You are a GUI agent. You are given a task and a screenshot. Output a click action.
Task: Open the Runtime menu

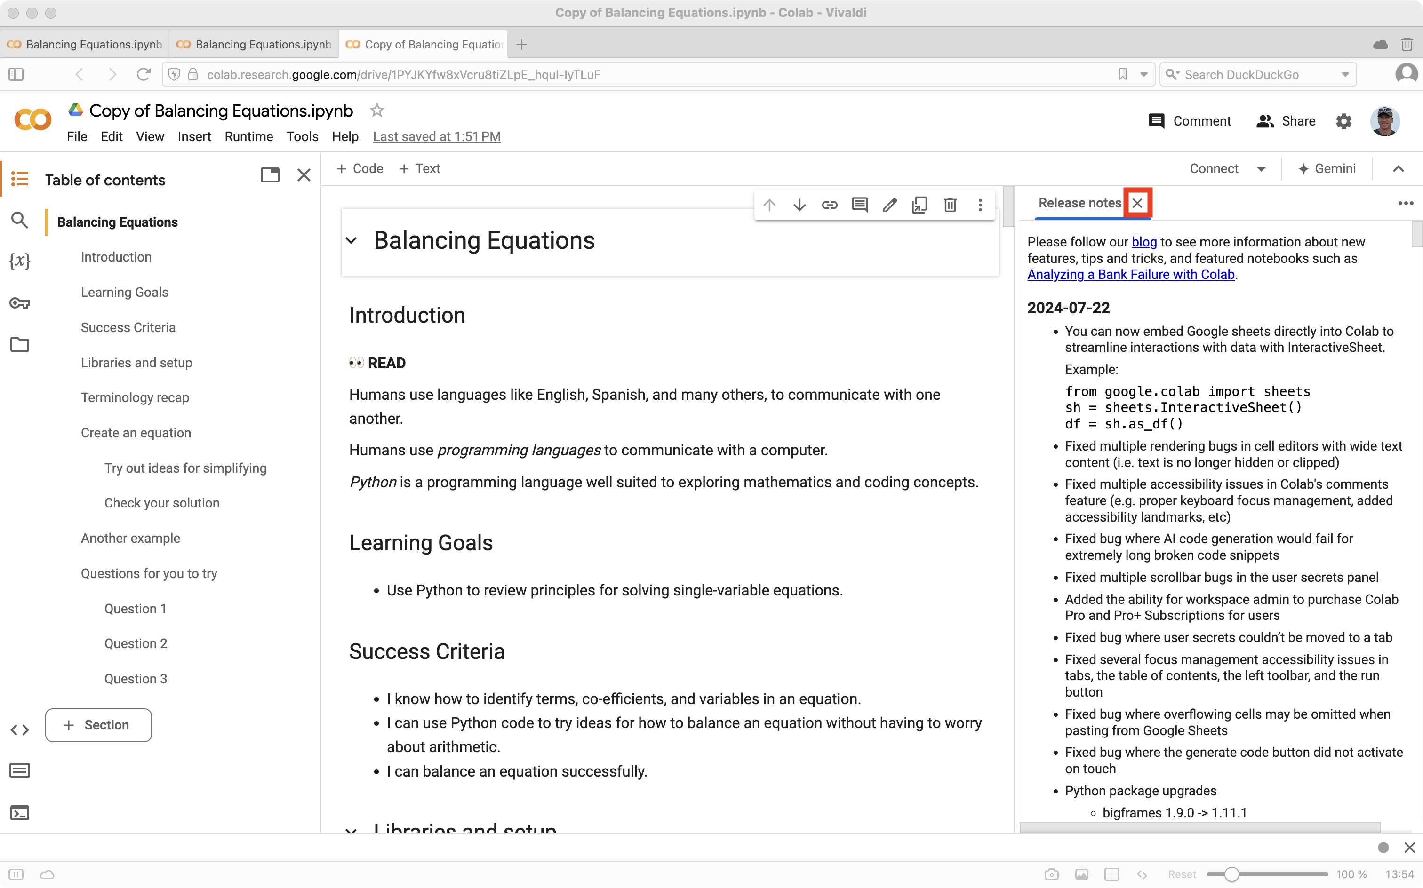coord(248,136)
